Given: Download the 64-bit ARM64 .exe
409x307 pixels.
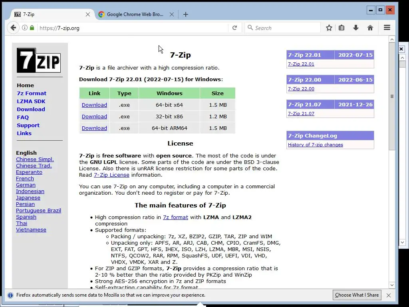Looking at the screenshot, I should 94,128.
